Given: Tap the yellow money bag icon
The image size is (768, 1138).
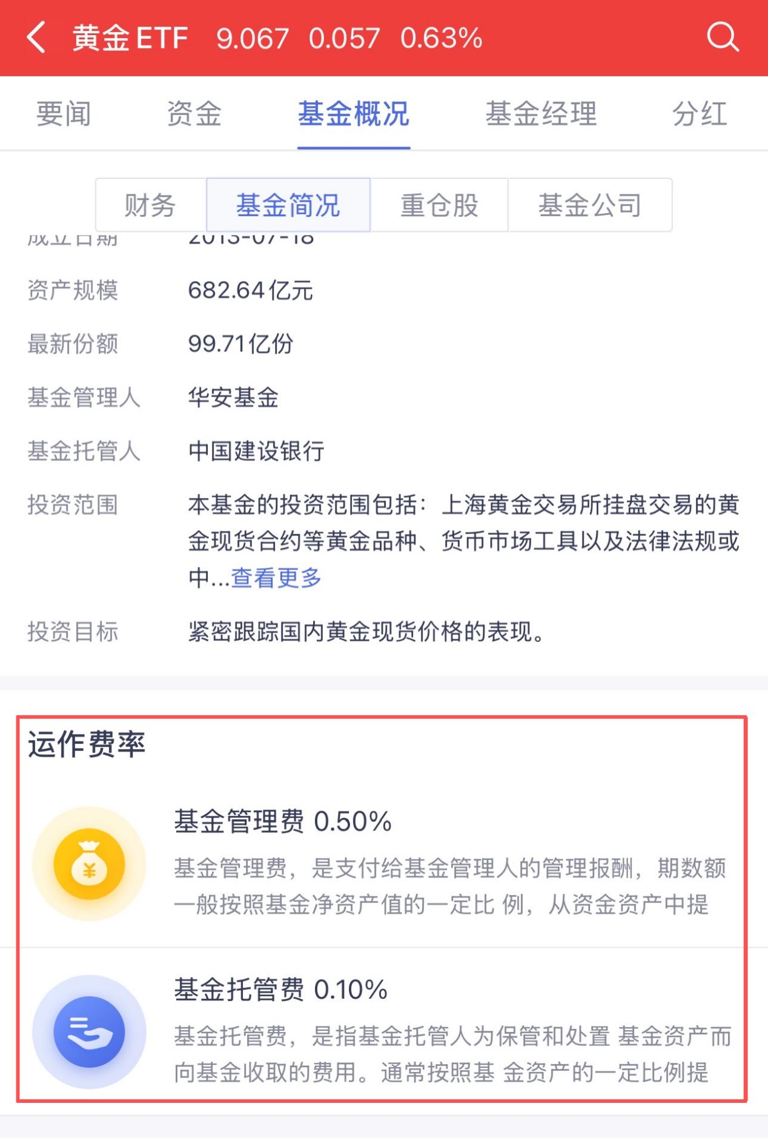Looking at the screenshot, I should (89, 864).
